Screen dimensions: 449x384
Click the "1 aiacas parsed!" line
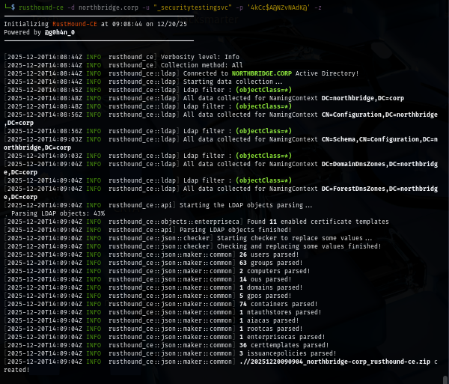click(x=269, y=320)
